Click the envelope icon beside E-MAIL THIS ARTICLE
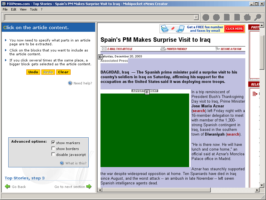266x200 pixels. [x=104, y=49]
